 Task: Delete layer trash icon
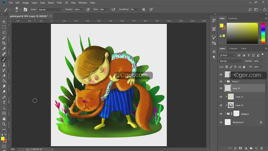tap(262, 148)
